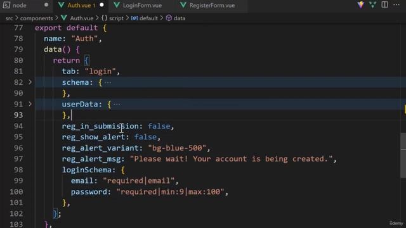Viewport: 406px width, 228px height.
Task: Click the Vue icon on Auth.vue tab
Action: pyautogui.click(x=62, y=5)
